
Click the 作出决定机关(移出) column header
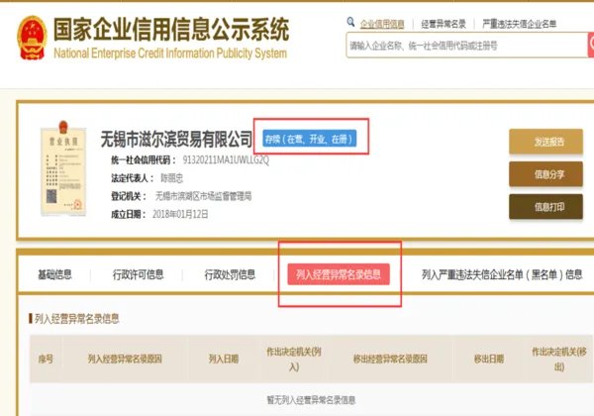(559, 359)
